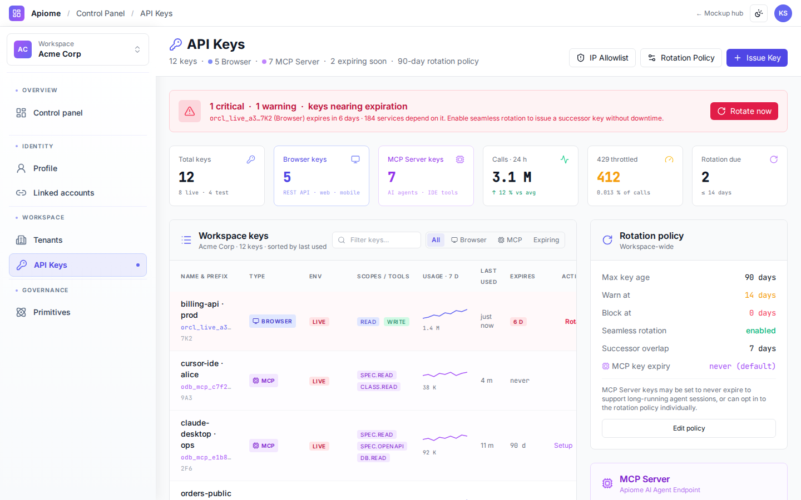Select the MCP filter tab

(x=510, y=240)
